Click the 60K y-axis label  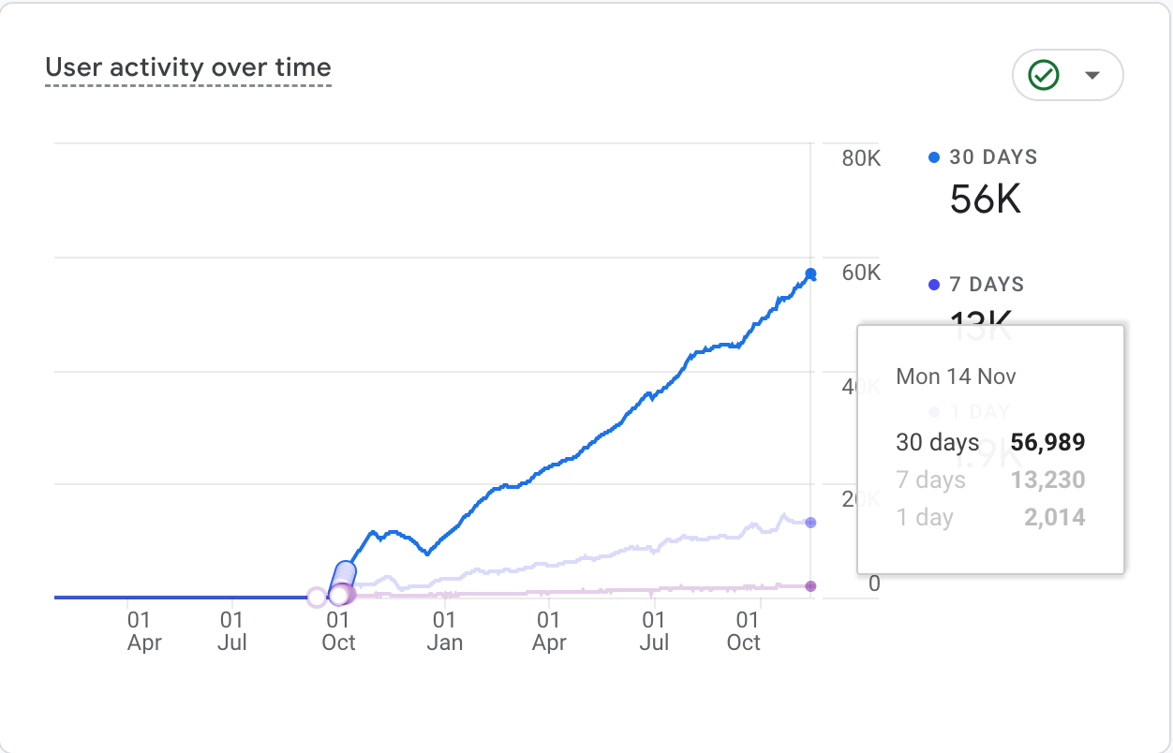coord(861,273)
